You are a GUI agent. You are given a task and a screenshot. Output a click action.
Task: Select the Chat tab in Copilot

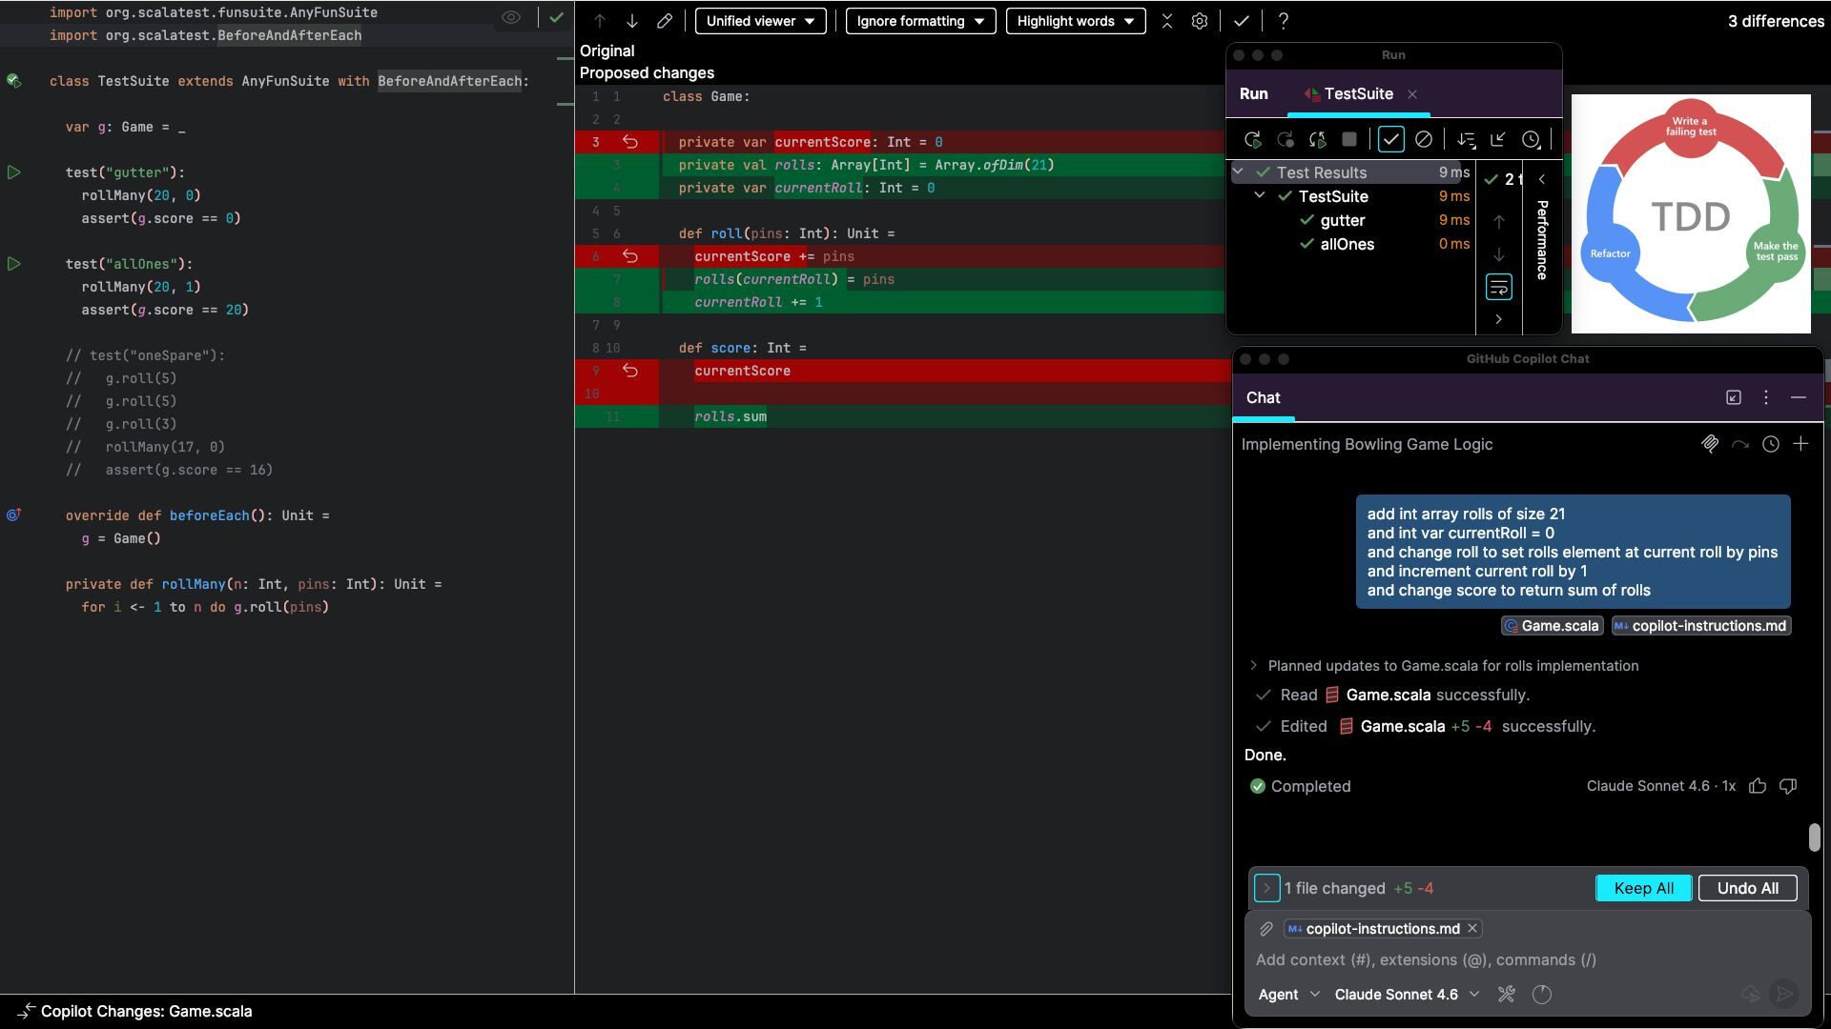pyautogui.click(x=1263, y=397)
